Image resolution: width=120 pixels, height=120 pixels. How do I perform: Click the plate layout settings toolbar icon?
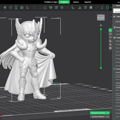click(22, 7)
